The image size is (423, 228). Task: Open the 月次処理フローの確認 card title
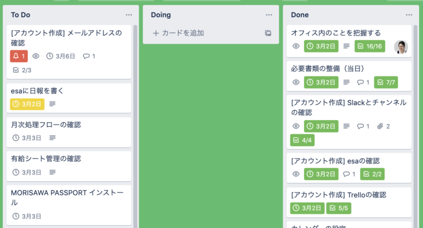point(46,125)
